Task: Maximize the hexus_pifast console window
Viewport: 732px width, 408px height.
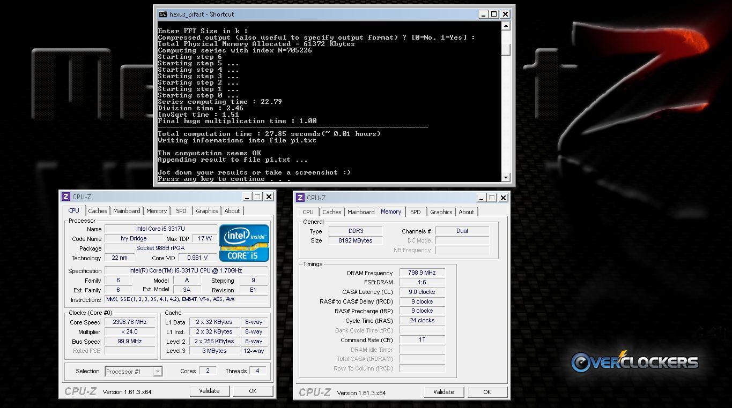Action: coord(494,14)
